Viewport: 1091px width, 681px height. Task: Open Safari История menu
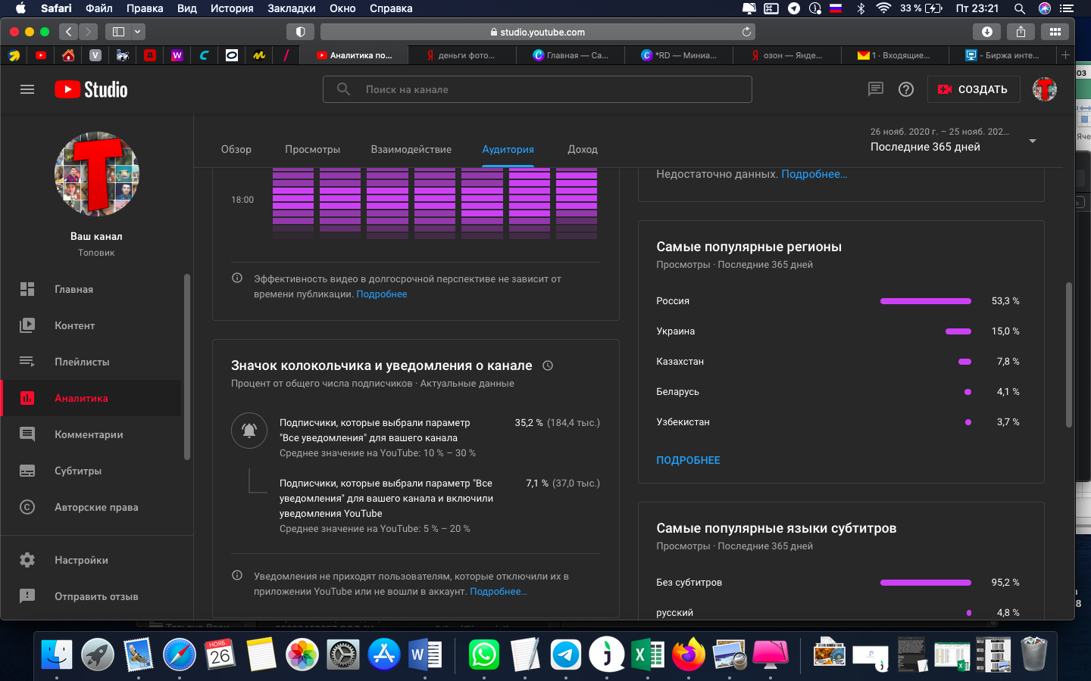pos(232,8)
